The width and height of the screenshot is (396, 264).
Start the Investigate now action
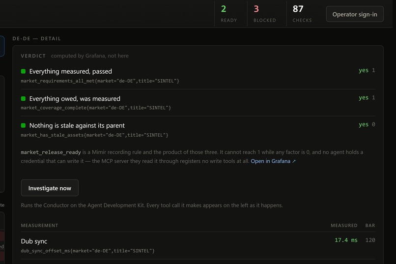point(50,188)
